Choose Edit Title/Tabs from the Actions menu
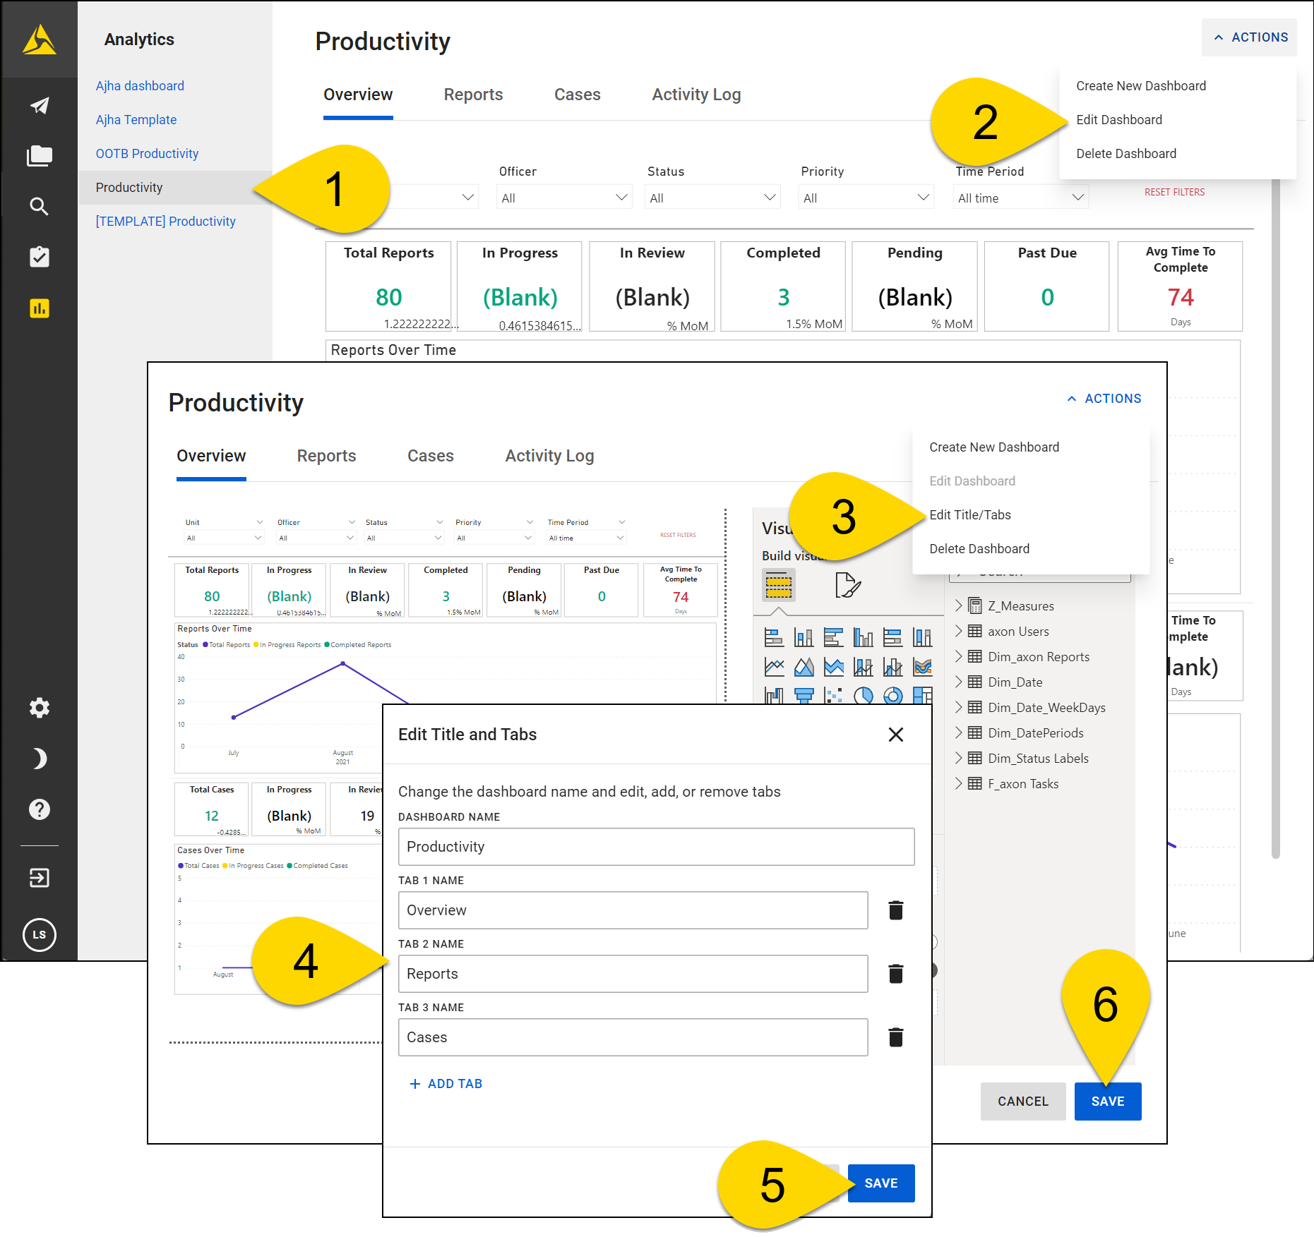 pyautogui.click(x=971, y=514)
